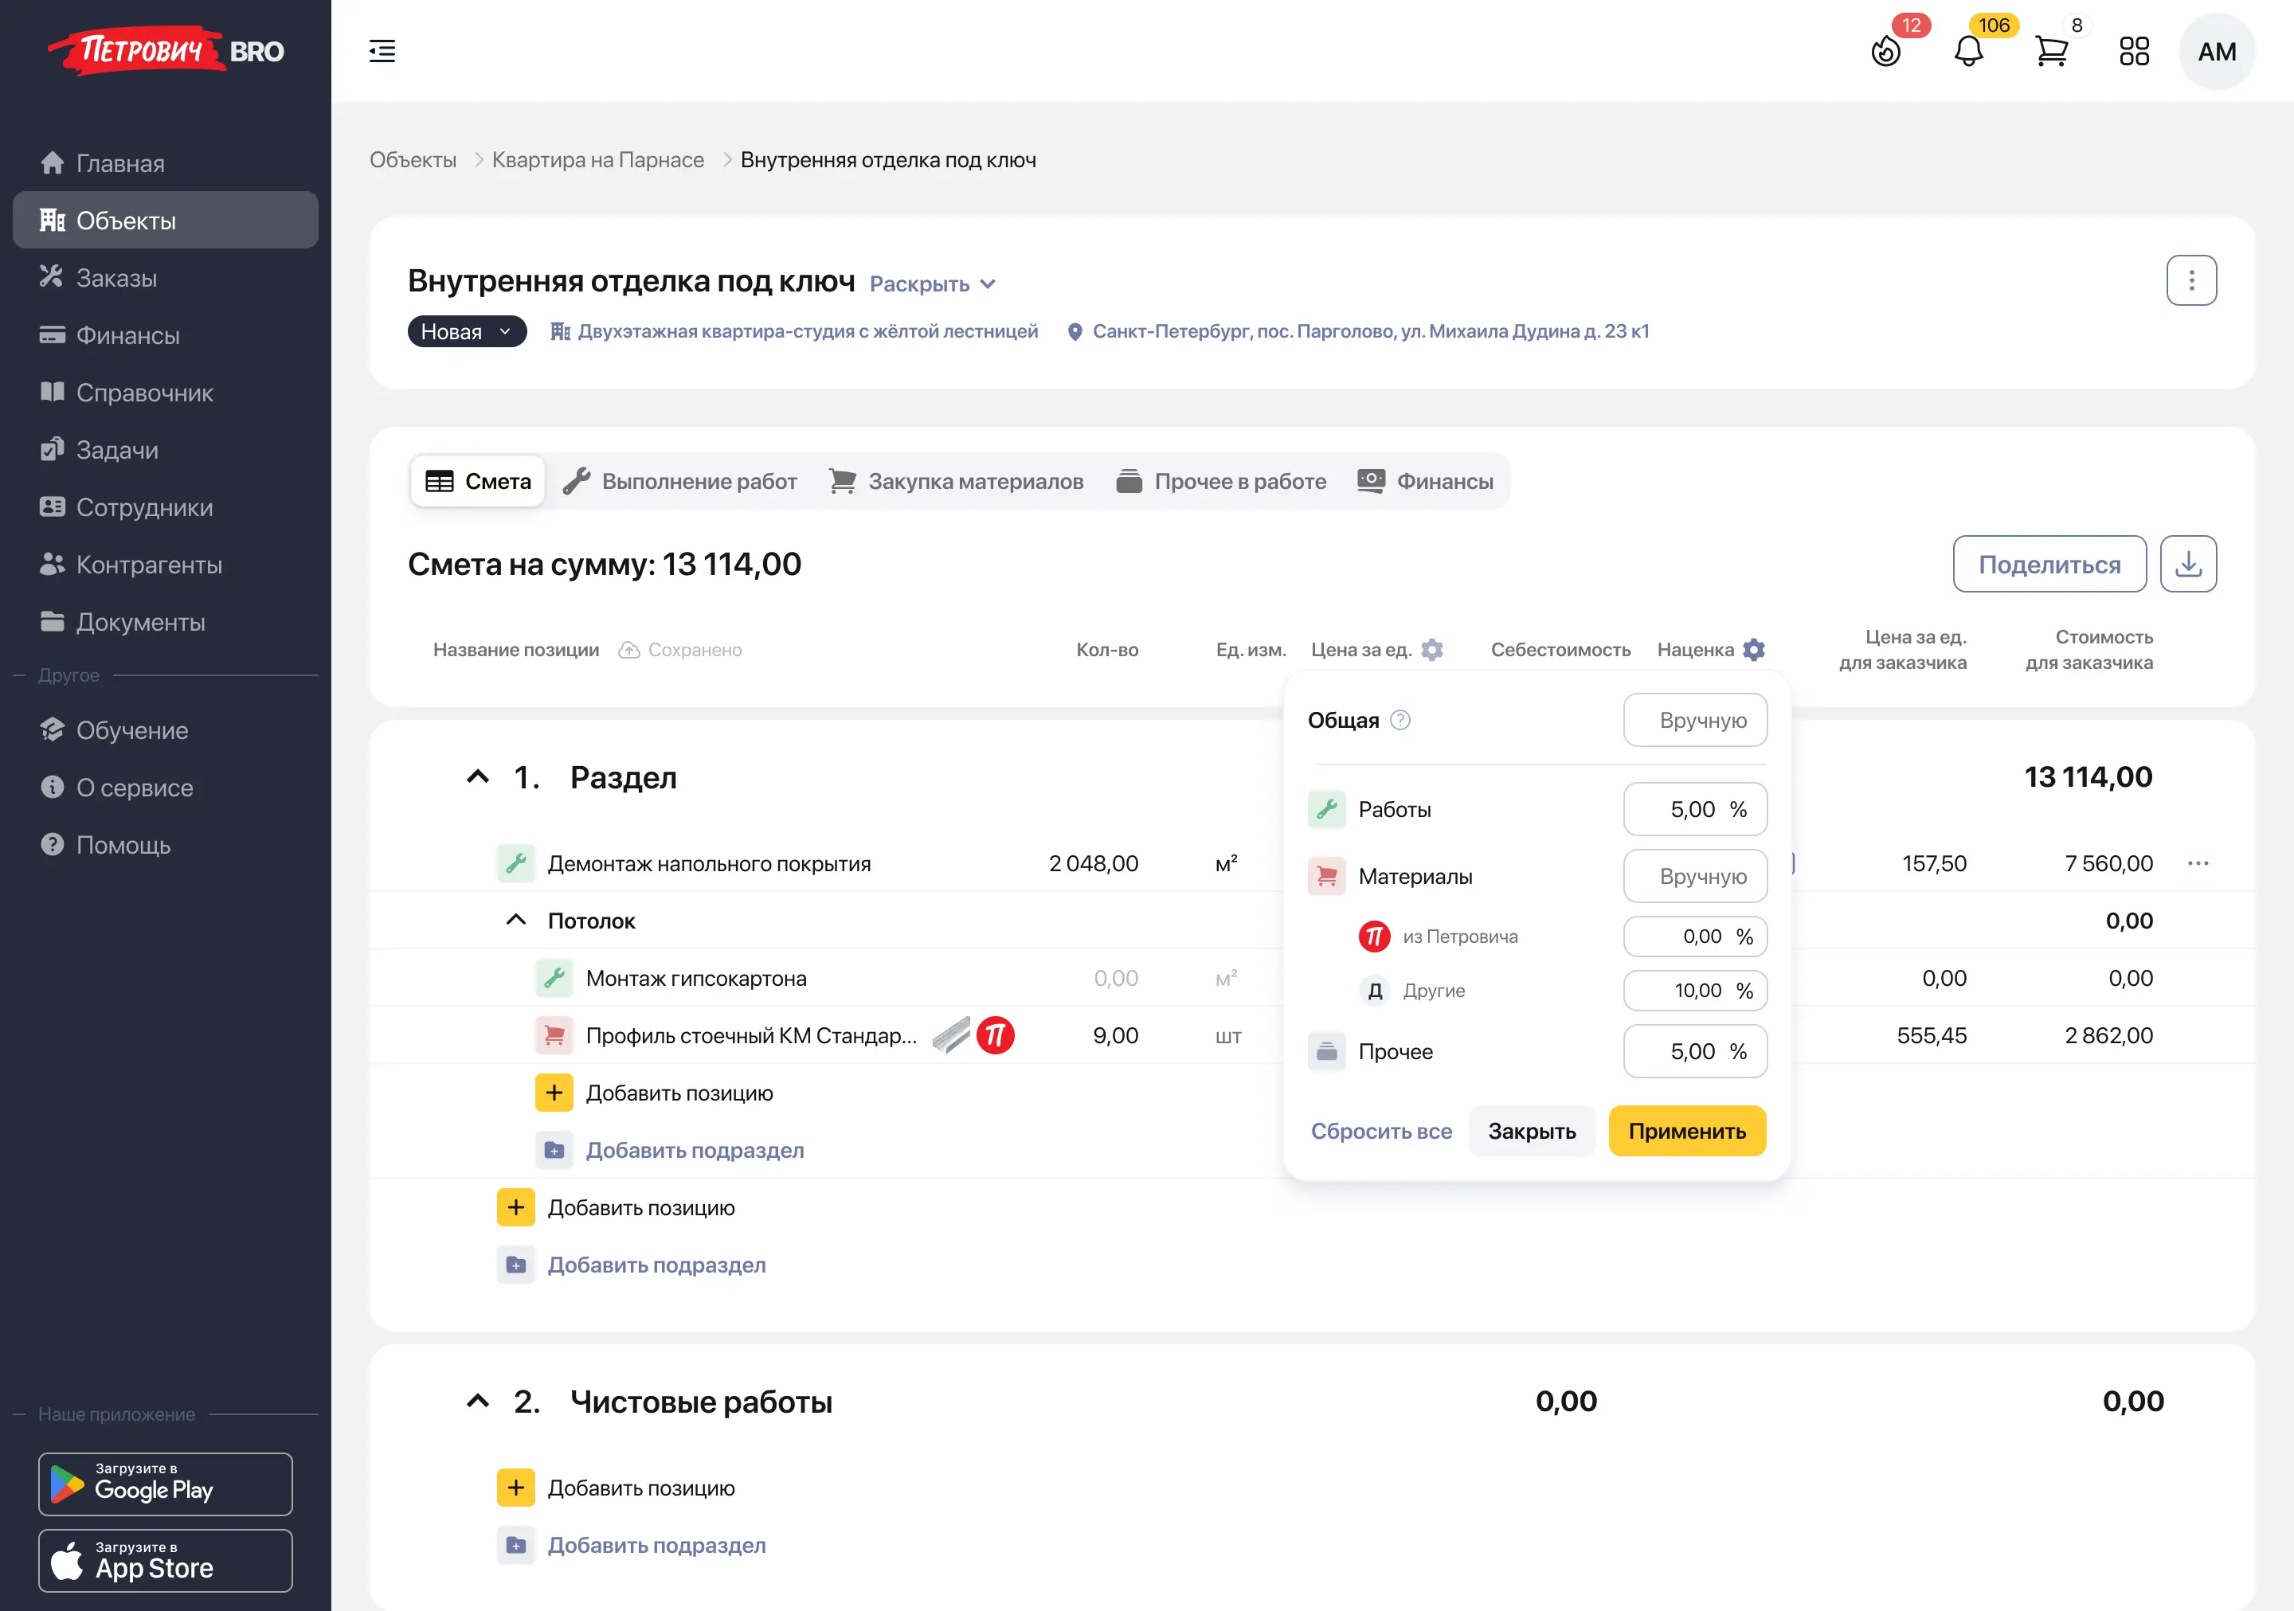This screenshot has width=2294, height=1611.
Task: Switch to the Прочее в работе tab
Action: click(x=1222, y=482)
